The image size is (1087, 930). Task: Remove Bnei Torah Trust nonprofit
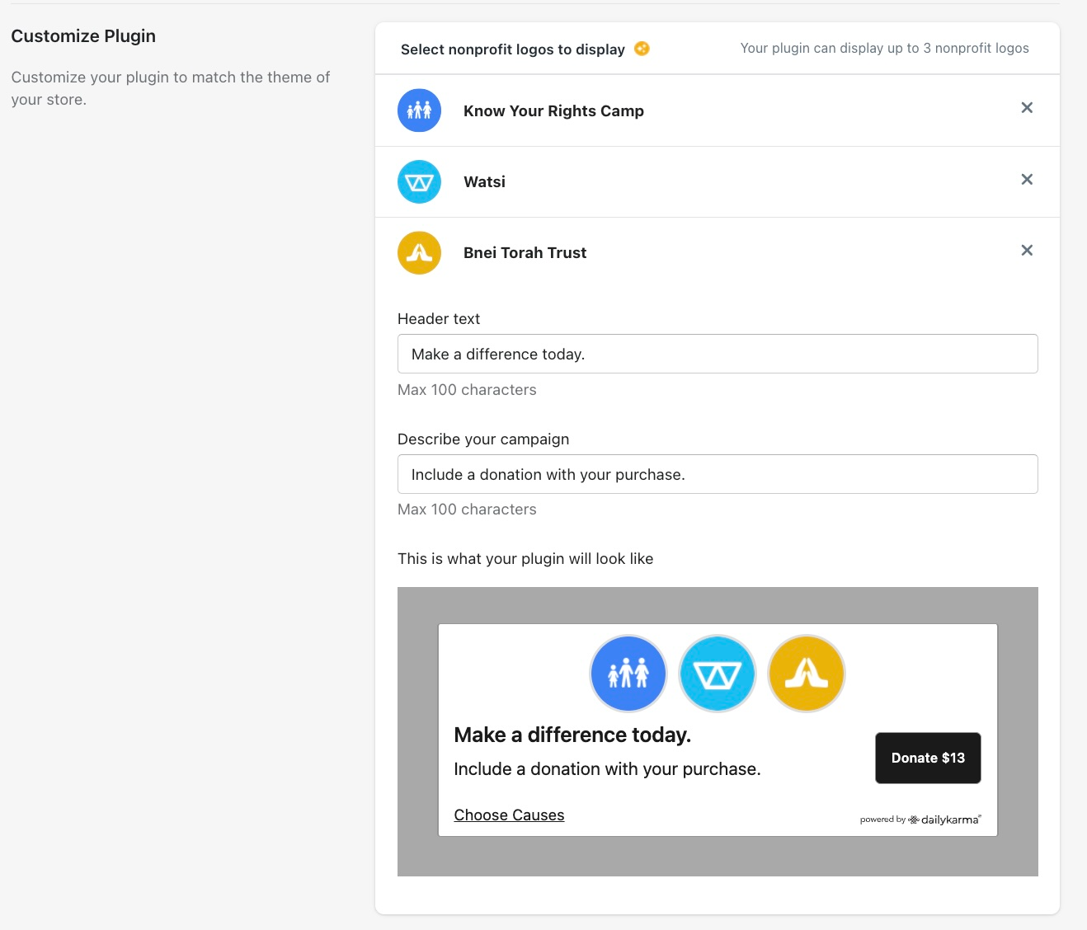point(1027,251)
